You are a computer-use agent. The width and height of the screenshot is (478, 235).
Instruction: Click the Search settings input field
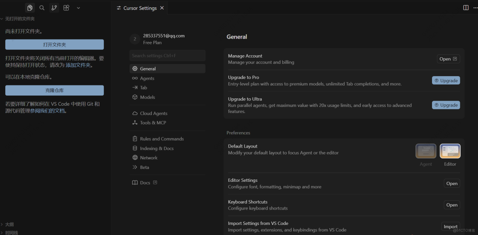[x=167, y=56]
